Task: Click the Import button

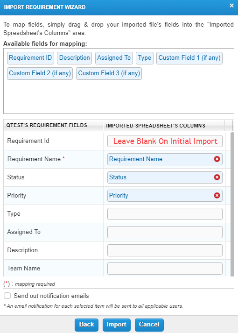Action: [x=117, y=325]
